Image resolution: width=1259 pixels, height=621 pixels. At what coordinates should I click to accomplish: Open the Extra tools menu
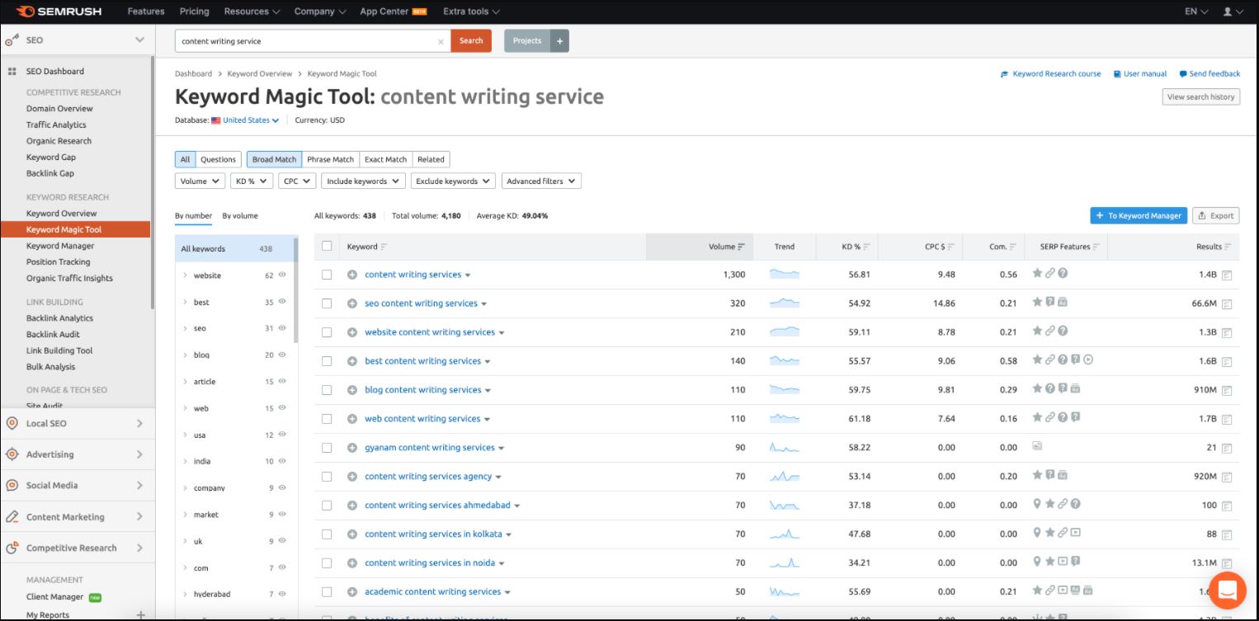471,12
